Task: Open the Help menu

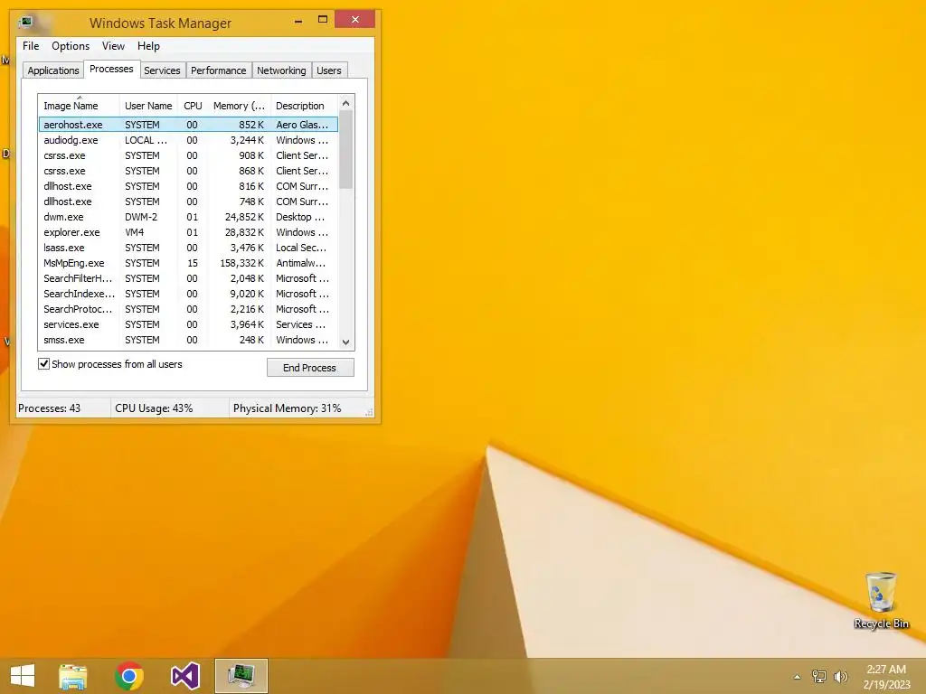Action: tap(148, 46)
